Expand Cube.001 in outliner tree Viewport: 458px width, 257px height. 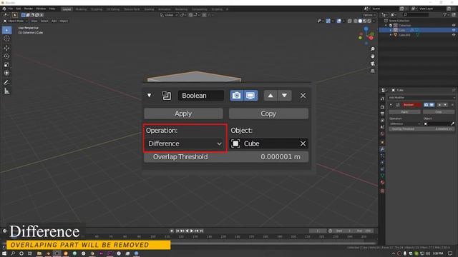coord(391,35)
